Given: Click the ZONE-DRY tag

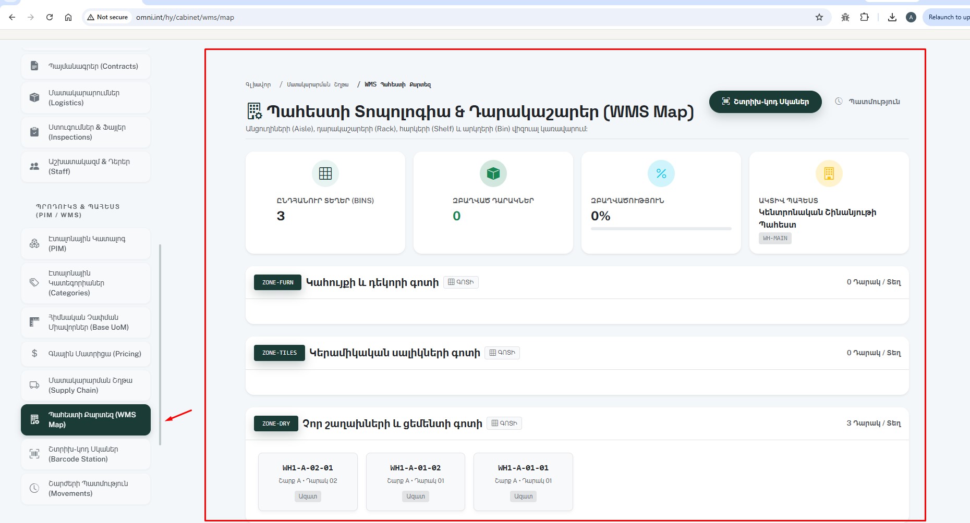Looking at the screenshot, I should click(276, 424).
